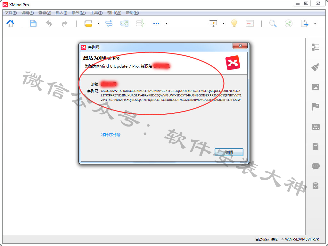The image size is (328, 246).
Task: Click the 关闭 button in dialog
Action: (229, 152)
